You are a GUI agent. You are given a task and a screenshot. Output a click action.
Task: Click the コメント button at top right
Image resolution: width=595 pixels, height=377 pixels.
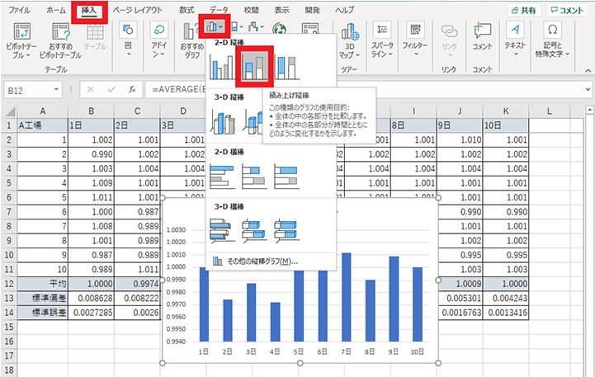567,10
